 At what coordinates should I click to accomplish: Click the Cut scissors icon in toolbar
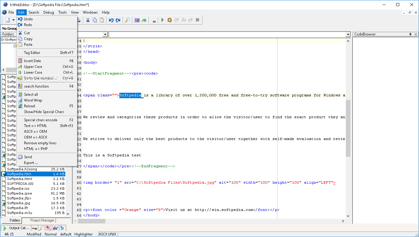coord(88,20)
